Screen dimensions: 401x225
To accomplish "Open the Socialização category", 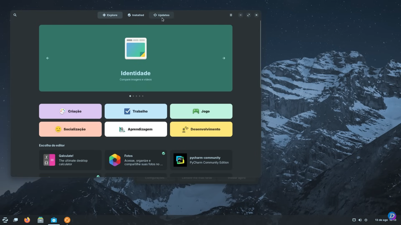I will pyautogui.click(x=70, y=129).
